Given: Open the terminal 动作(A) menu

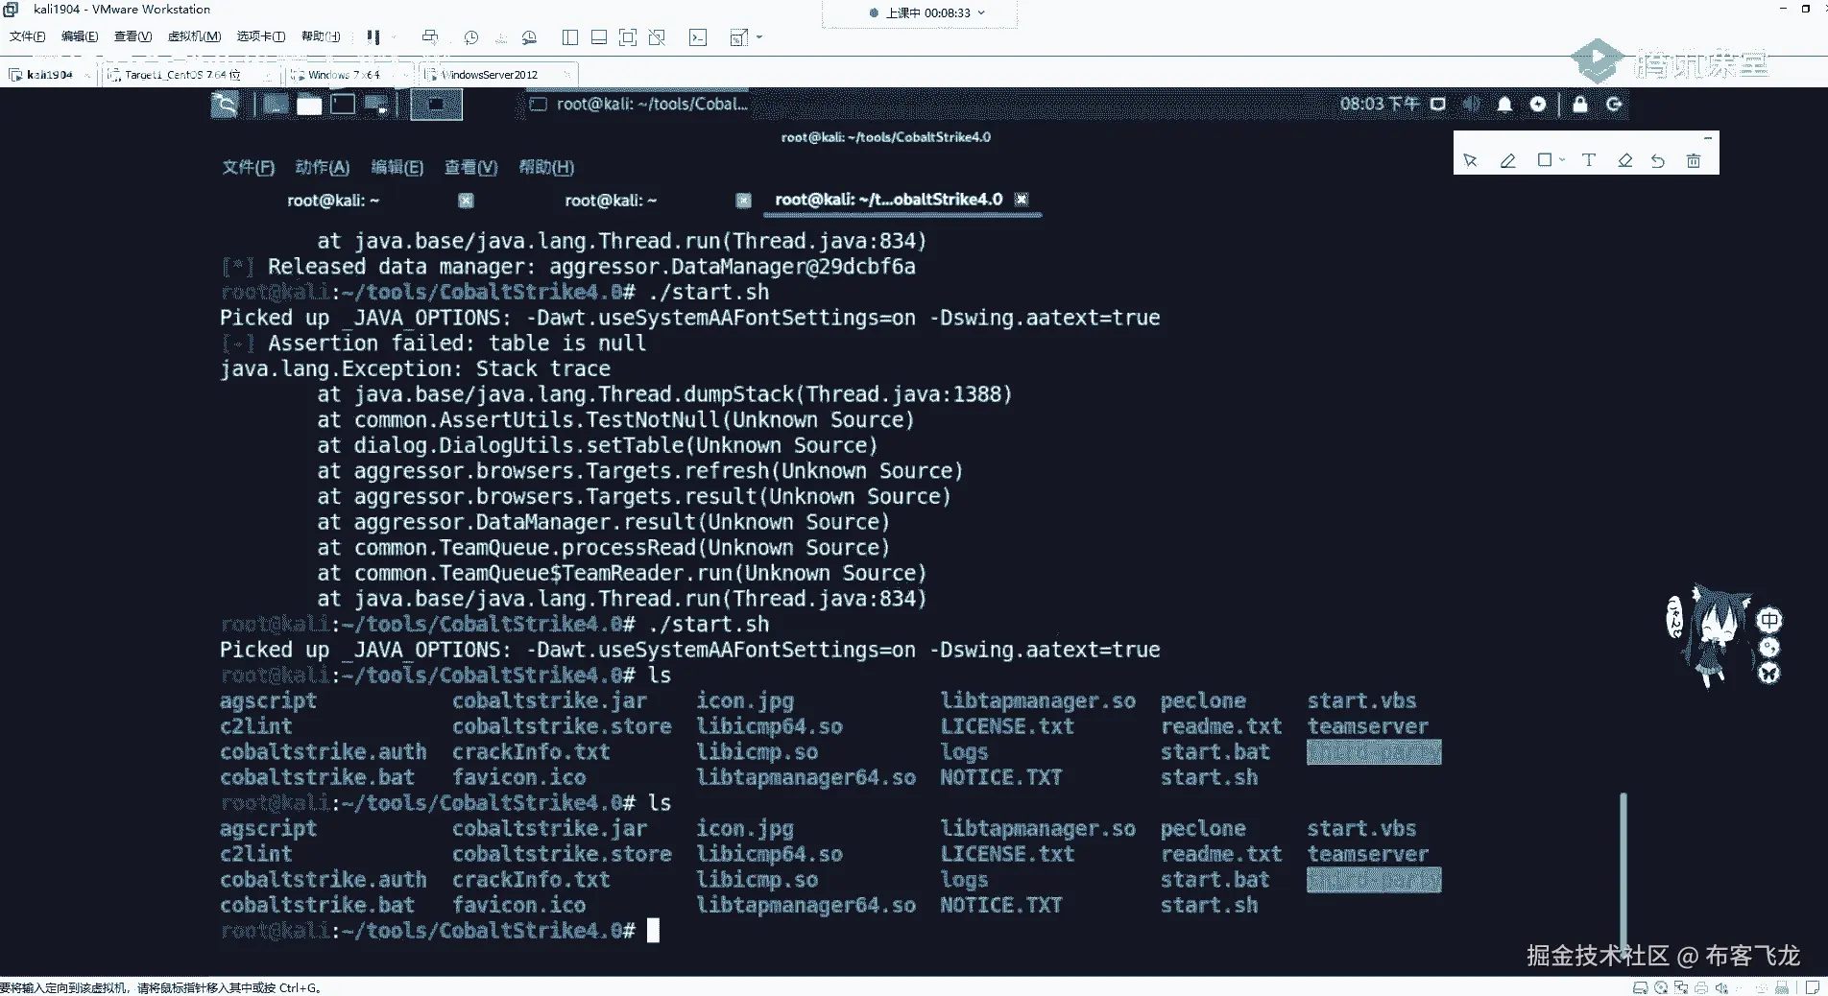Looking at the screenshot, I should 323,167.
